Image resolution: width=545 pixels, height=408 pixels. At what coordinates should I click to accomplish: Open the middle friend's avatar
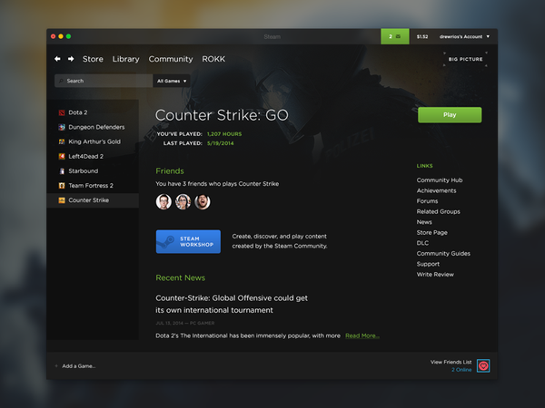(183, 201)
